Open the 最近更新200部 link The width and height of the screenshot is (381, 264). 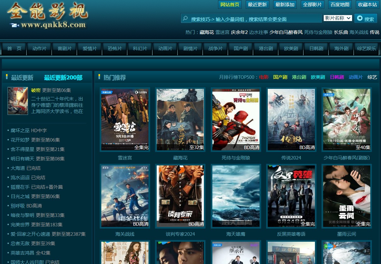pyautogui.click(x=63, y=78)
